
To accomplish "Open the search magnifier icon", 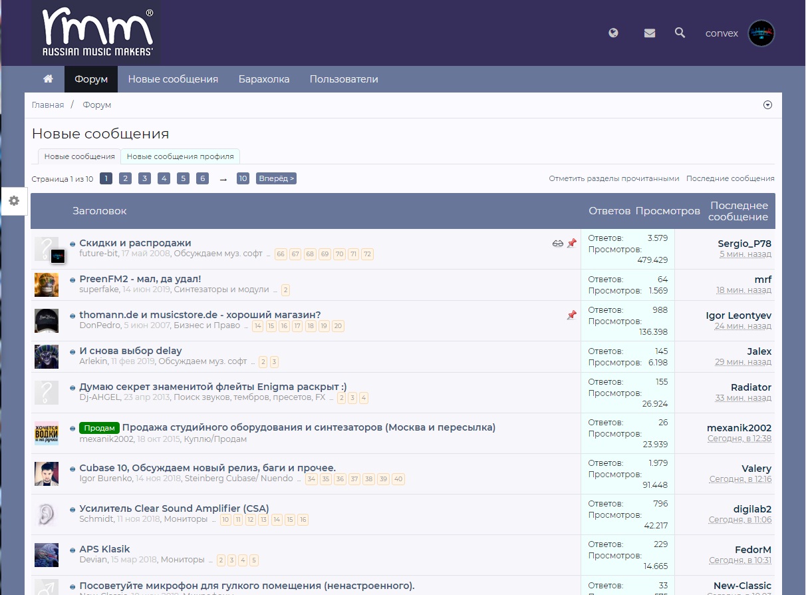I will click(x=680, y=33).
